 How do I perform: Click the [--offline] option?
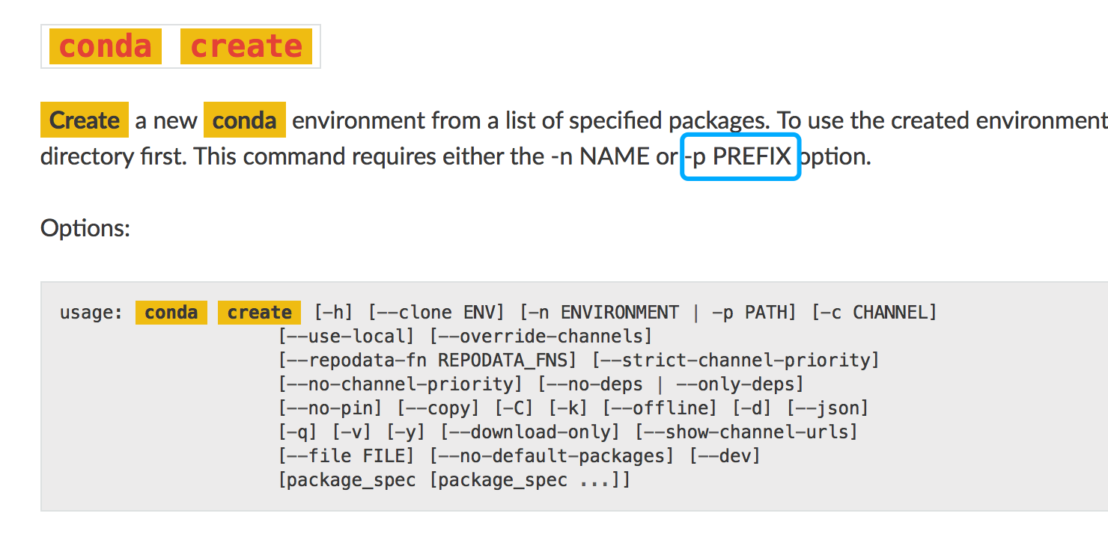tap(660, 408)
